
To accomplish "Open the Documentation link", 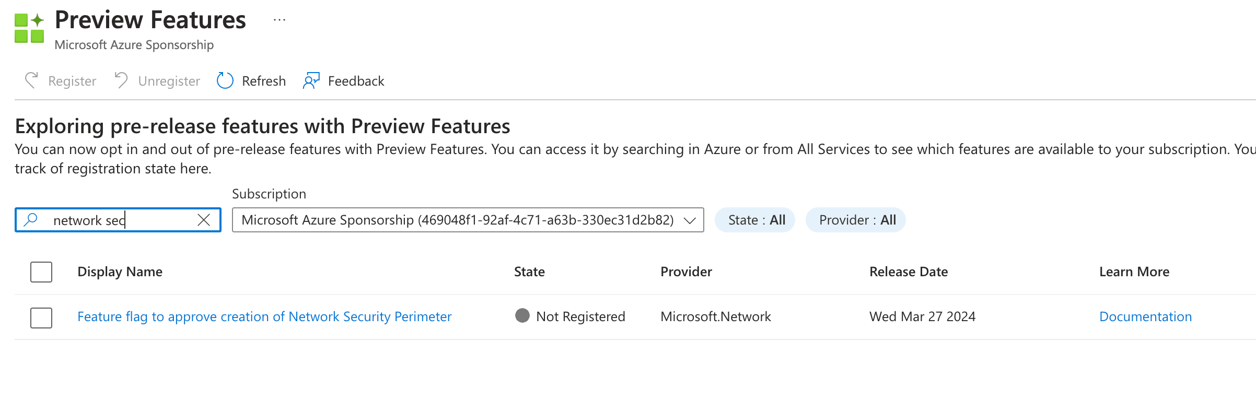I will tap(1146, 316).
